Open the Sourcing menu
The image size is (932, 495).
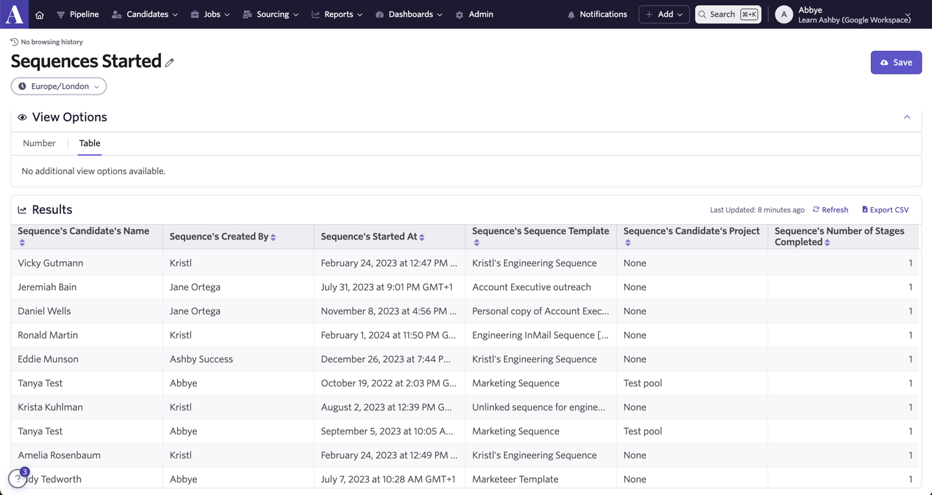(x=271, y=14)
